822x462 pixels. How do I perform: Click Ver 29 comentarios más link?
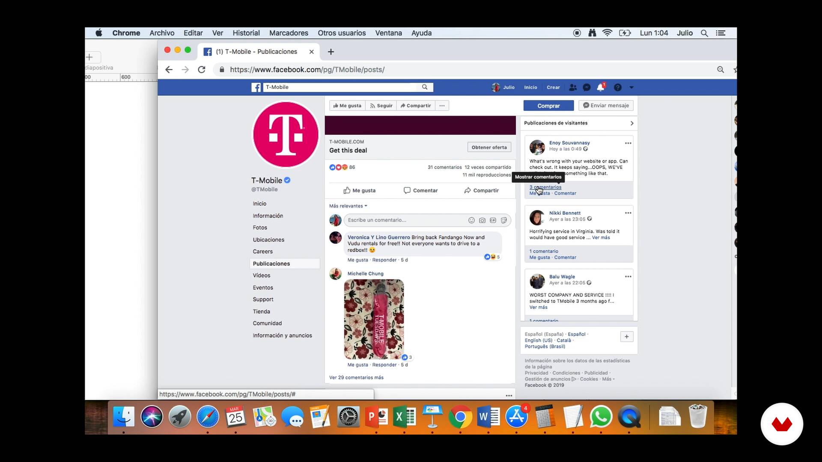[356, 378]
